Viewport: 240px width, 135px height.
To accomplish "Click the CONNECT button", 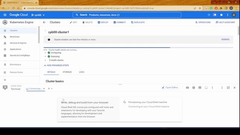I will coord(120,22).
